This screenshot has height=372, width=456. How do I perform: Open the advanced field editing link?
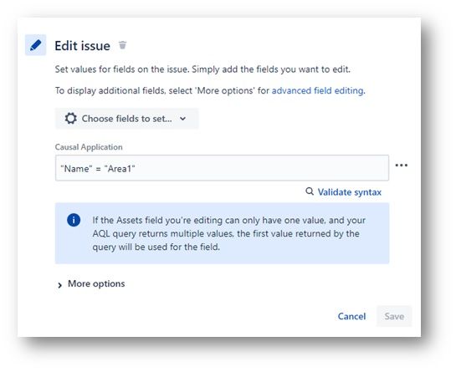317,90
